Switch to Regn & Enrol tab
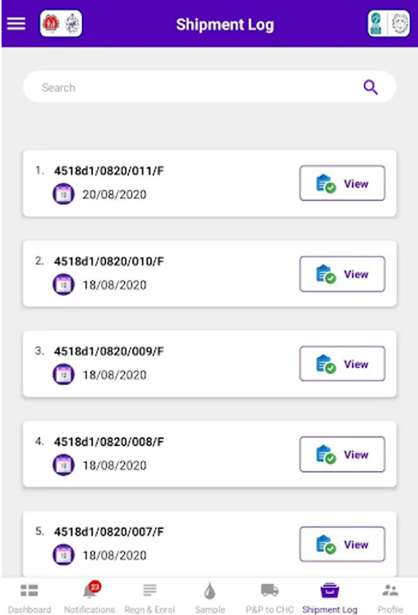The image size is (418, 615). coord(150,597)
